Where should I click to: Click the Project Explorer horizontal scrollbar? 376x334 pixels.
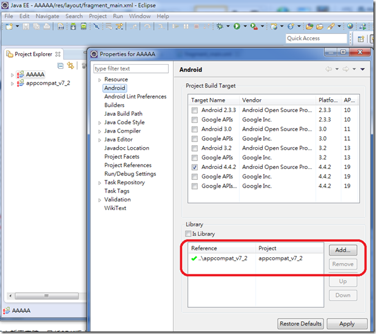pyautogui.click(x=47, y=296)
